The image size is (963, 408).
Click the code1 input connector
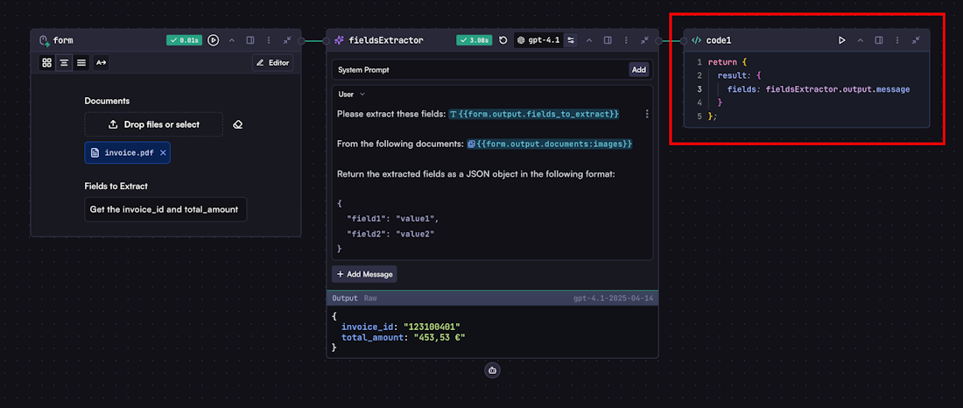pos(684,41)
